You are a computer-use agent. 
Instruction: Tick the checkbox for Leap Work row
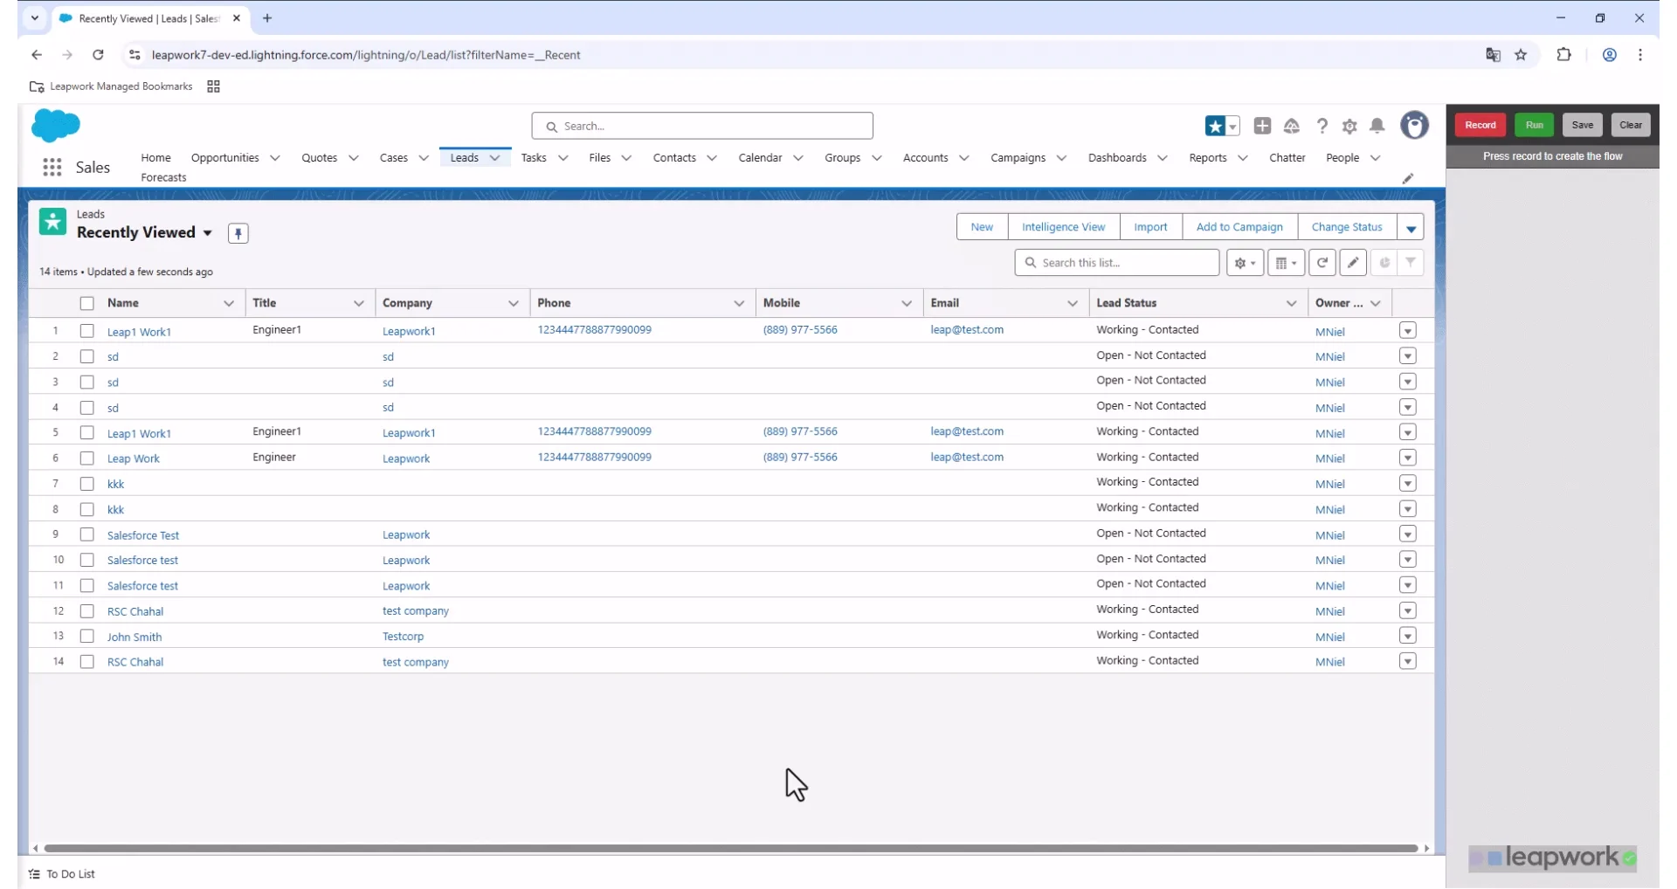(86, 458)
